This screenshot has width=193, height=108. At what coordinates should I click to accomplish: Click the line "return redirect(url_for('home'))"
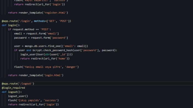coord(45,59)
